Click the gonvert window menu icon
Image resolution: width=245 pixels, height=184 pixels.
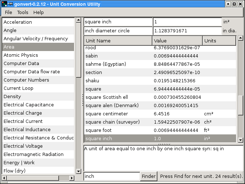4,4
